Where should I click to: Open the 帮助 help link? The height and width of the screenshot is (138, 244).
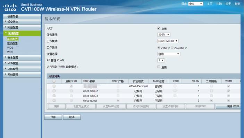[237, 4]
